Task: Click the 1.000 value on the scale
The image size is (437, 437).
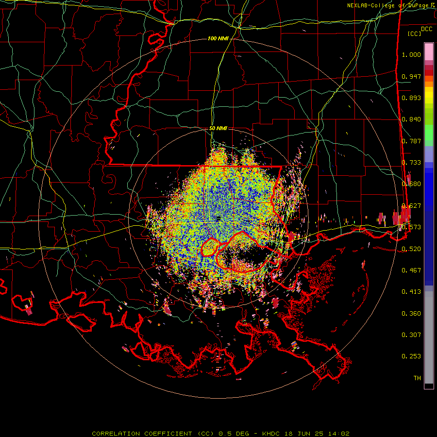Action: [x=411, y=54]
